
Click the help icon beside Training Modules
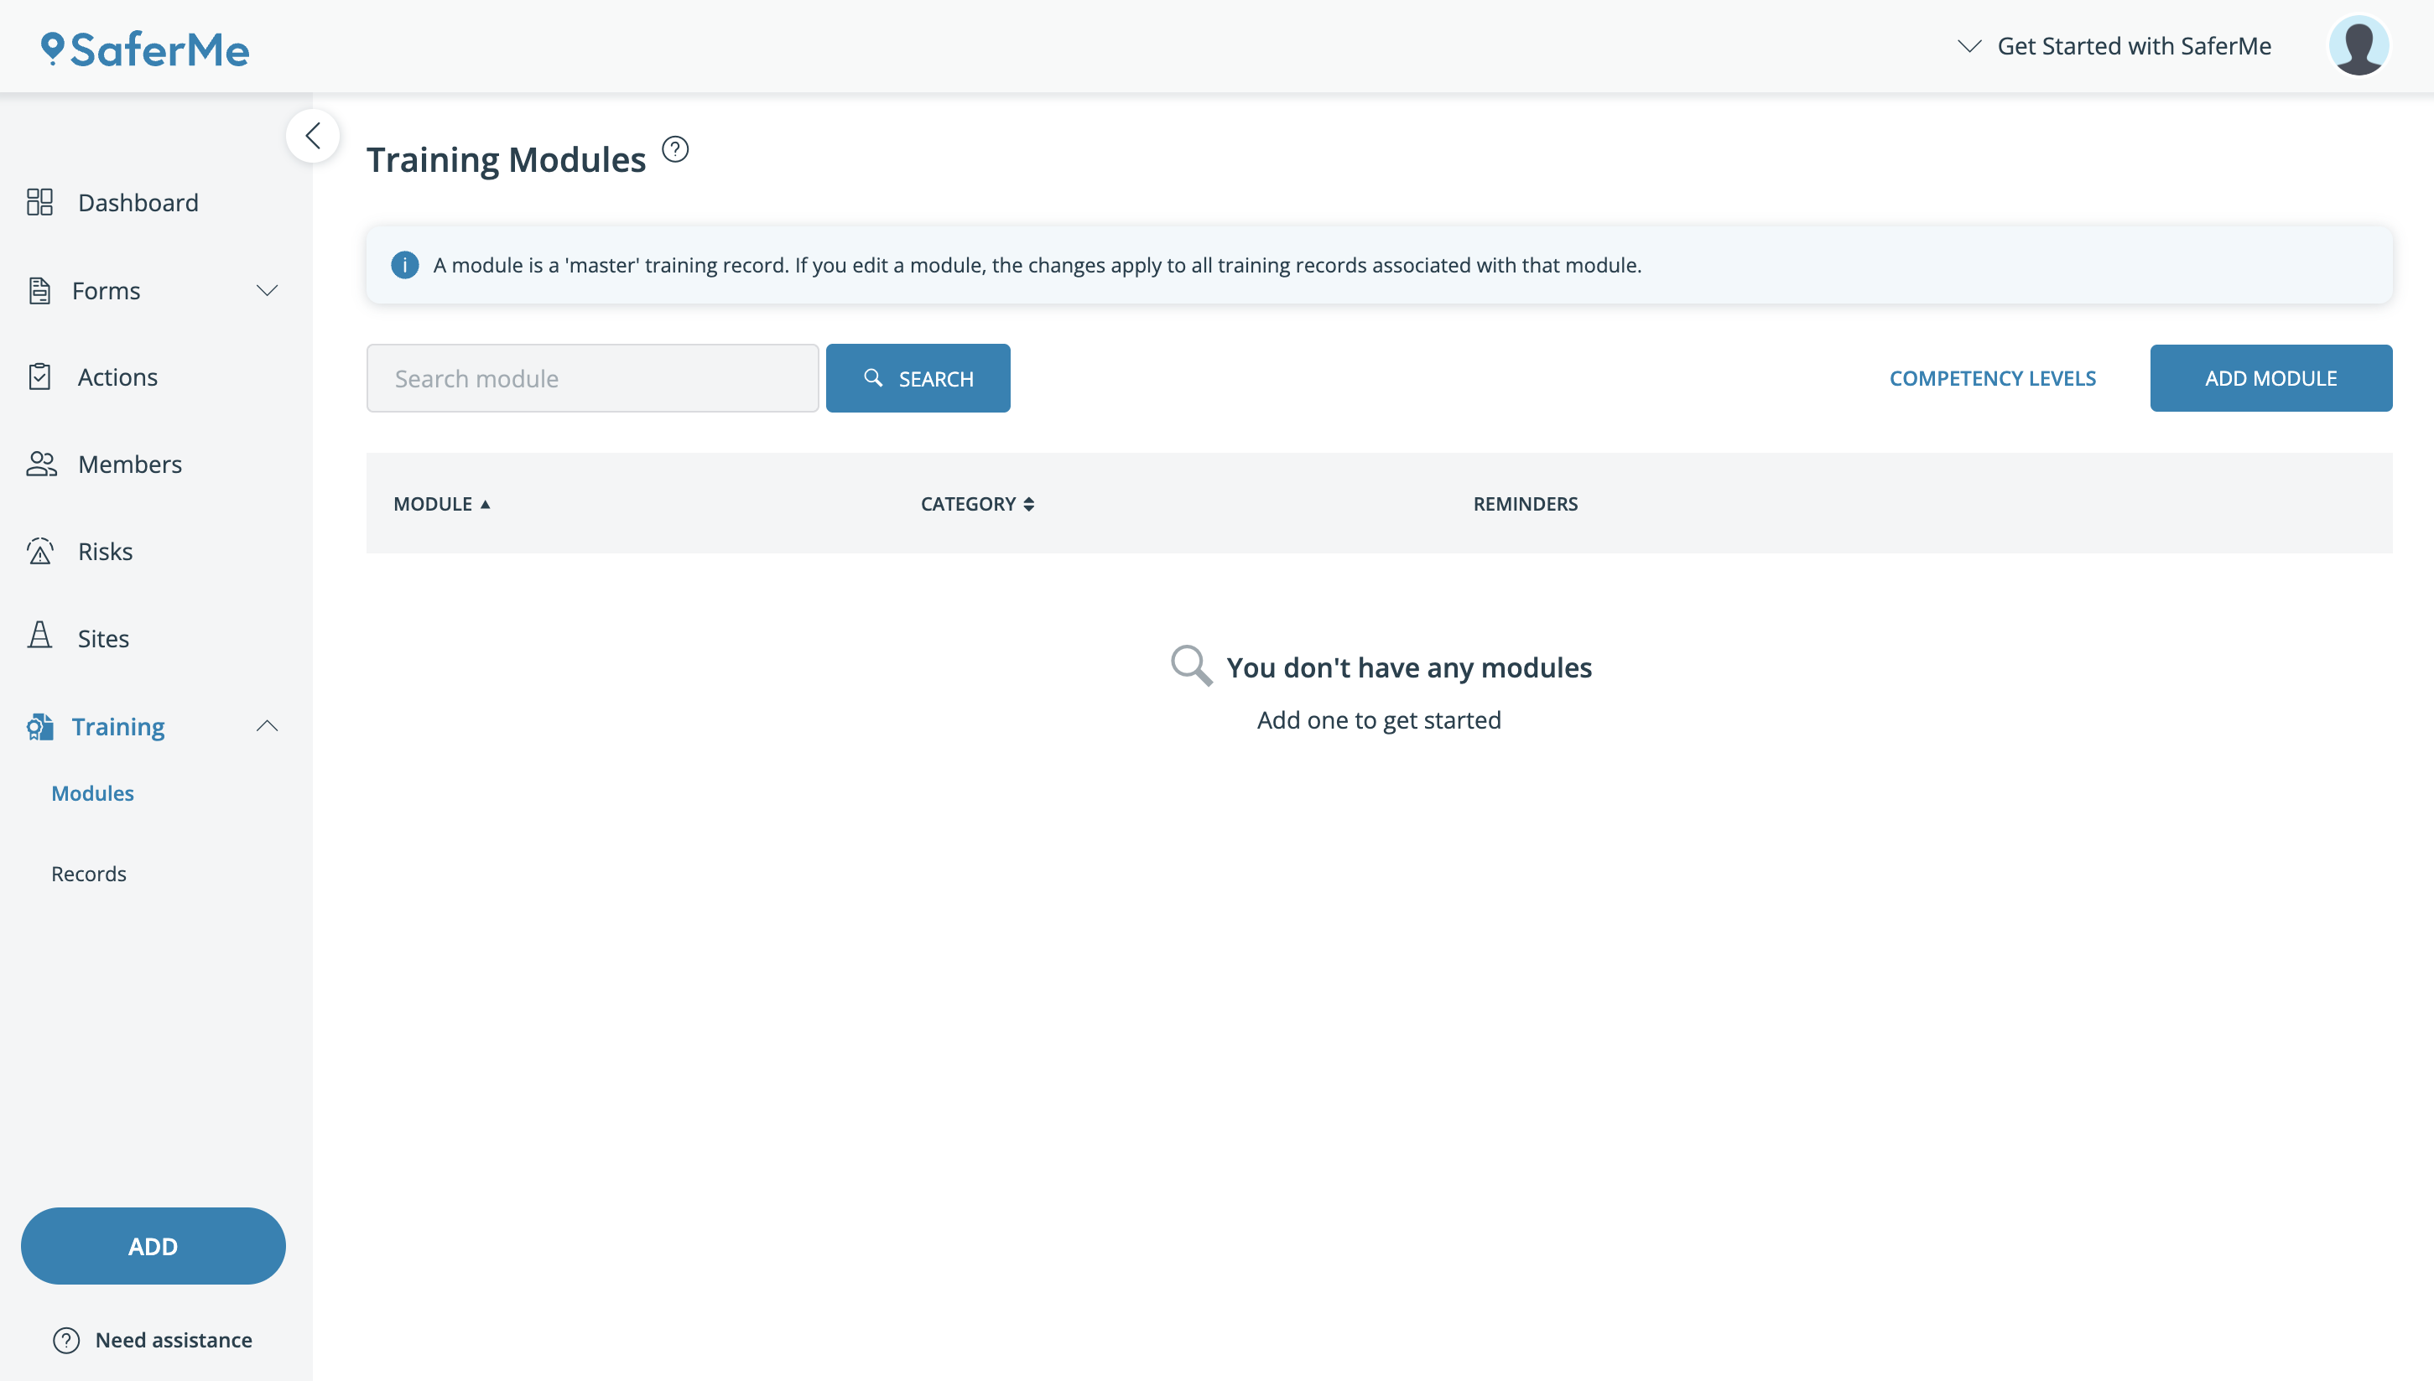pyautogui.click(x=674, y=150)
